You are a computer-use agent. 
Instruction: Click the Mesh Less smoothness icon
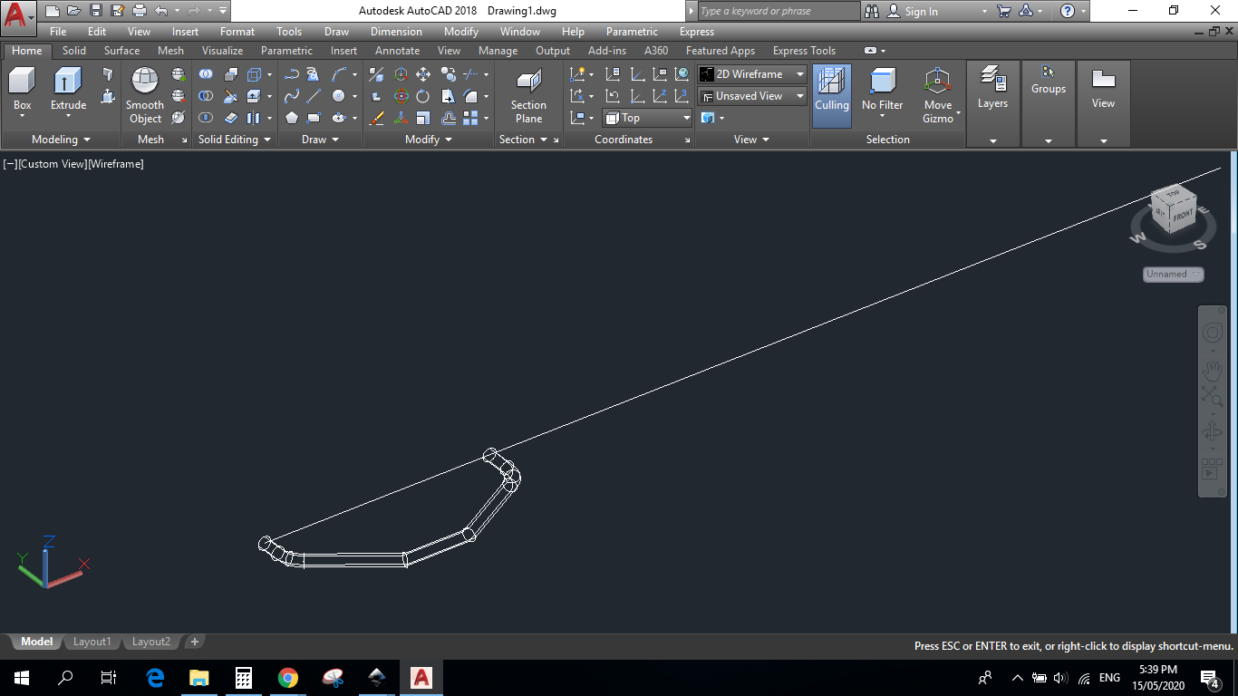click(179, 96)
